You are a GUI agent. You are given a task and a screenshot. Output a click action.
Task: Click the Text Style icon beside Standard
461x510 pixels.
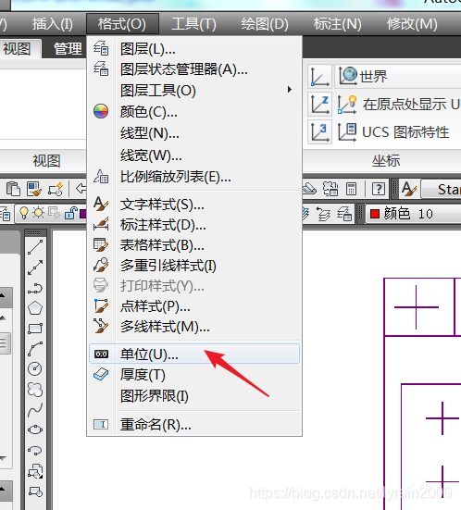coord(409,189)
